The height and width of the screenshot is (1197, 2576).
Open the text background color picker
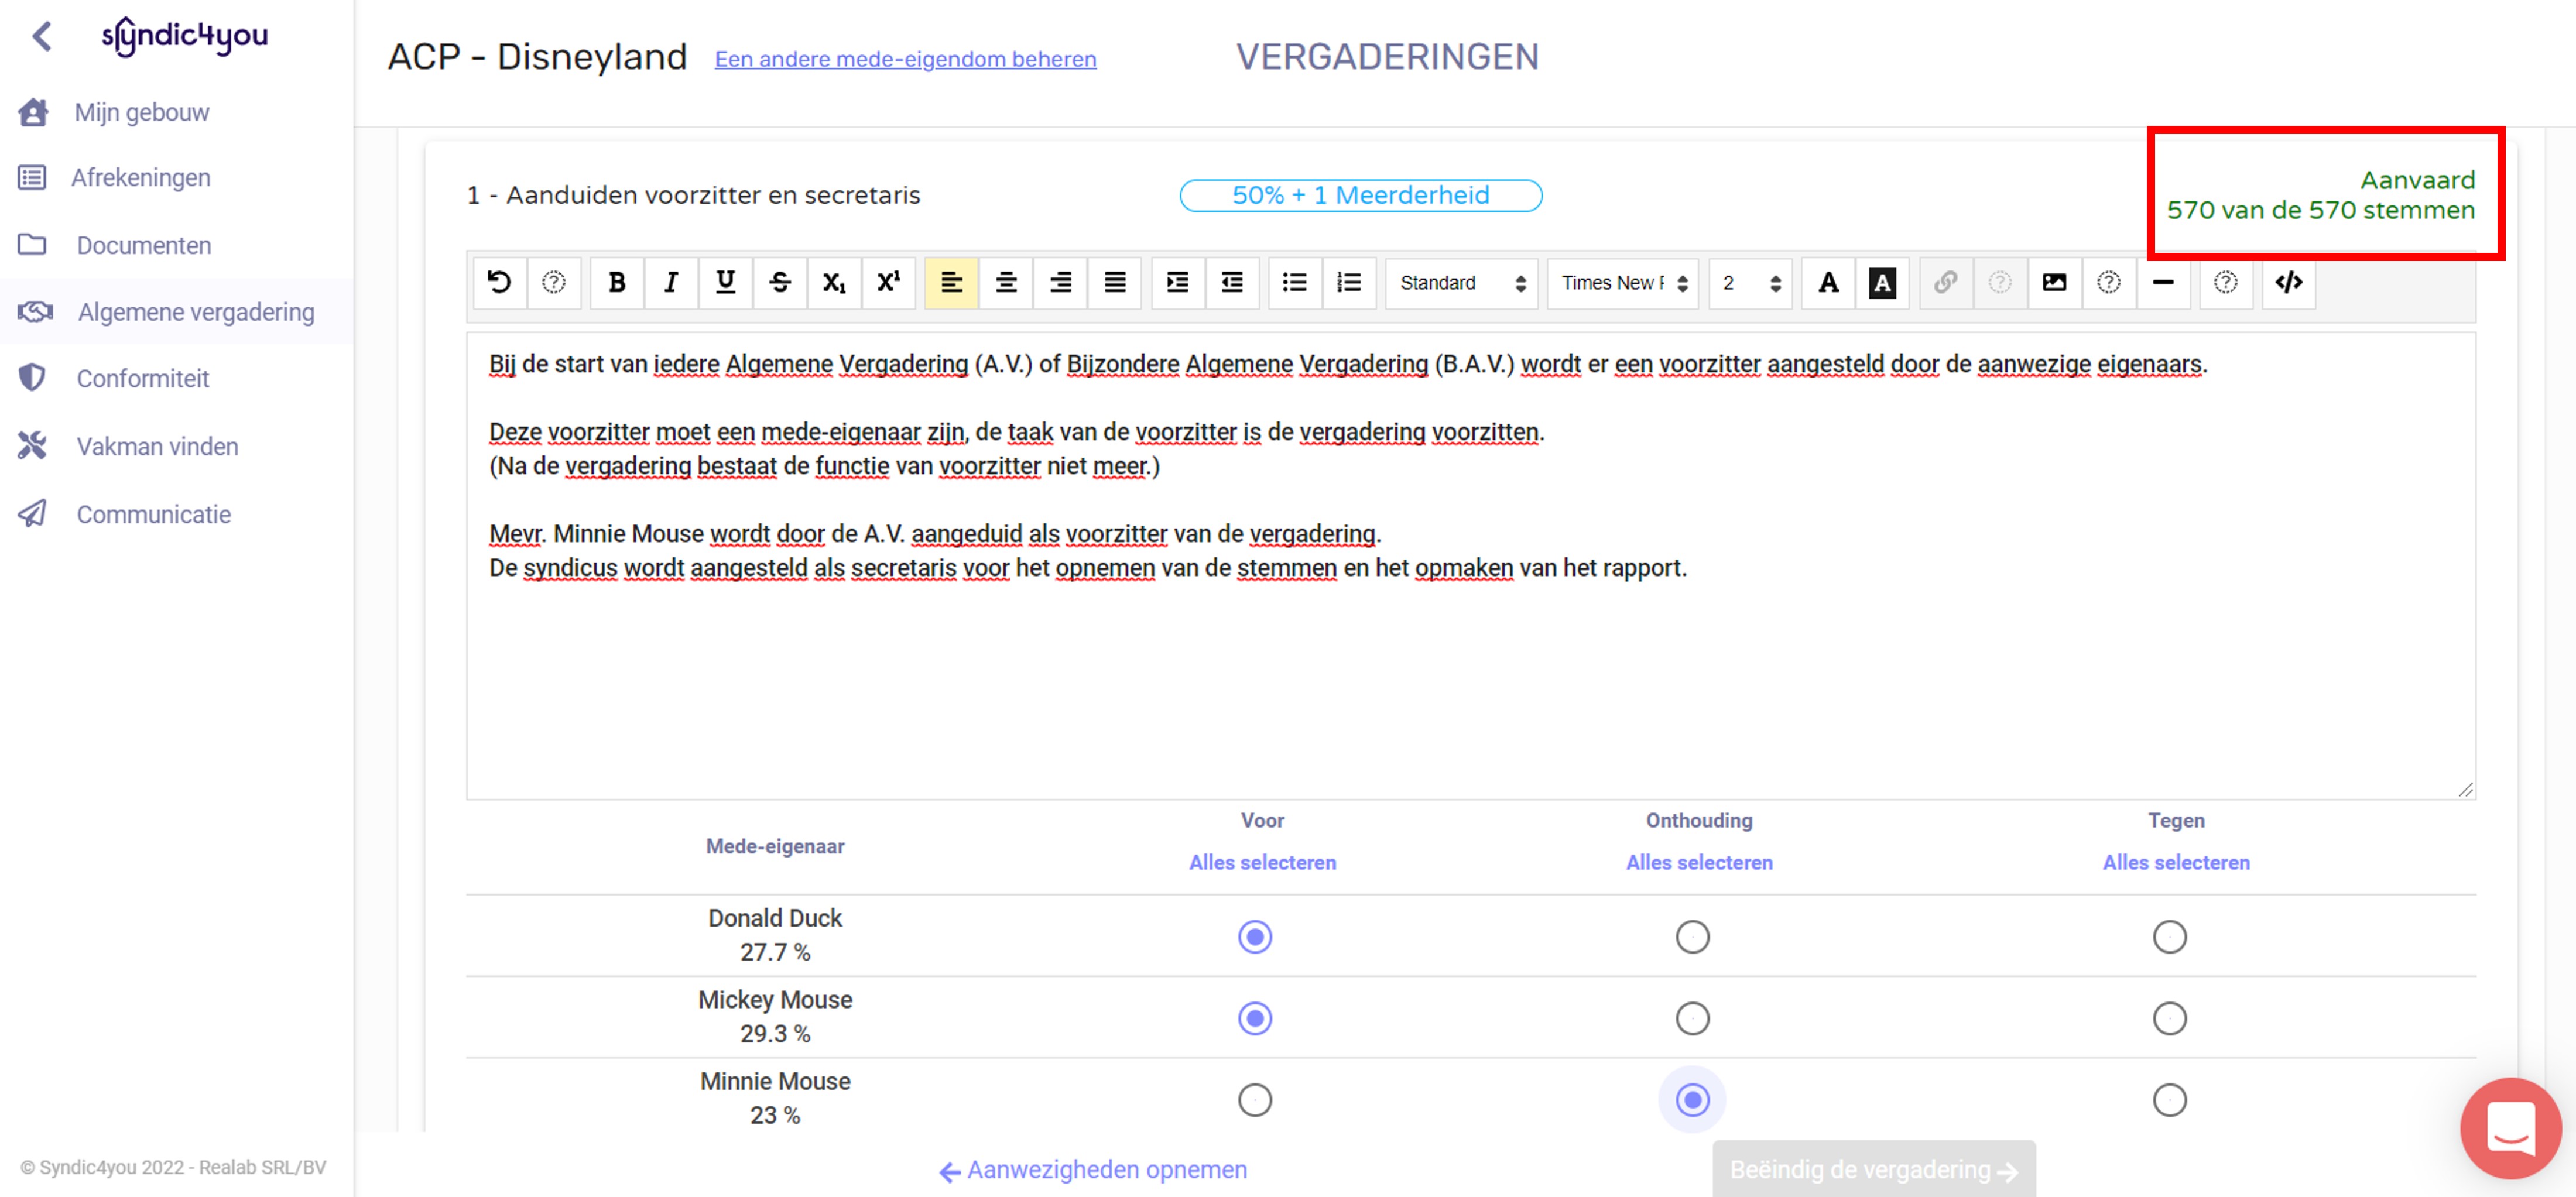pyautogui.click(x=1882, y=283)
